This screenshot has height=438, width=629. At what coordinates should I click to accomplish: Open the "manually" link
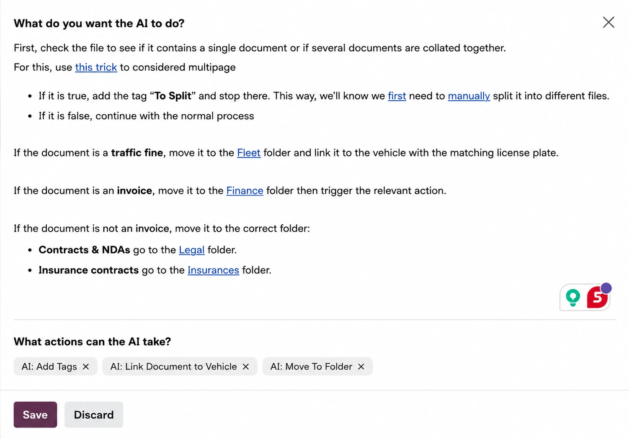(x=469, y=96)
